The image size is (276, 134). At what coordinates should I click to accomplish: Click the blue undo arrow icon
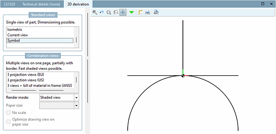point(102,12)
